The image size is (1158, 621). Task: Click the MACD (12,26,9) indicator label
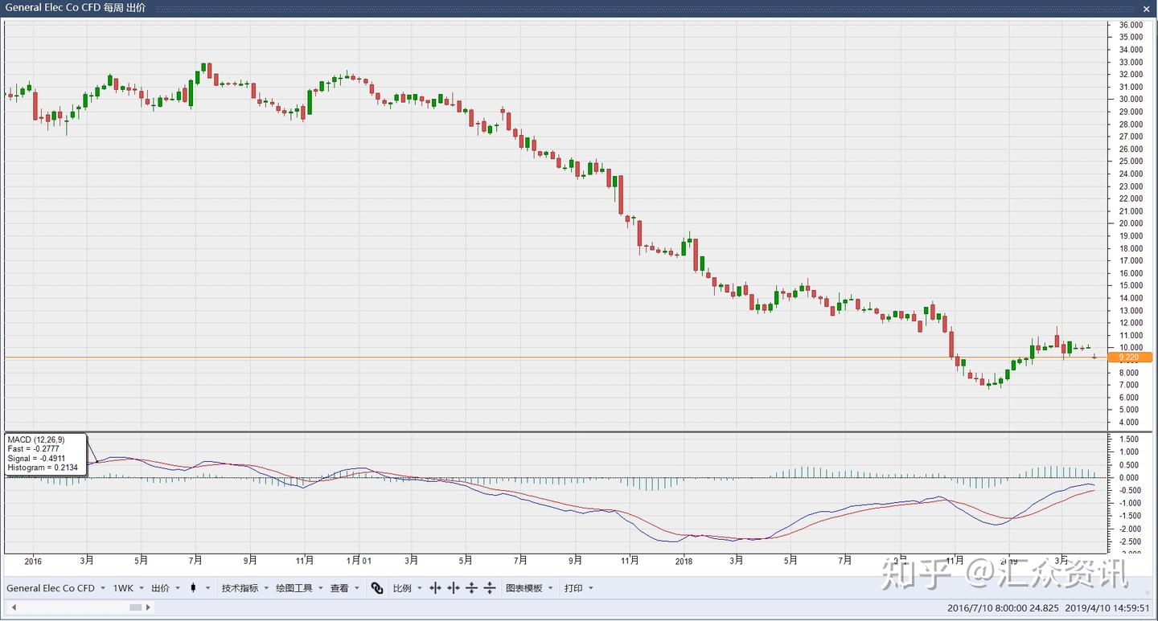tap(35, 440)
